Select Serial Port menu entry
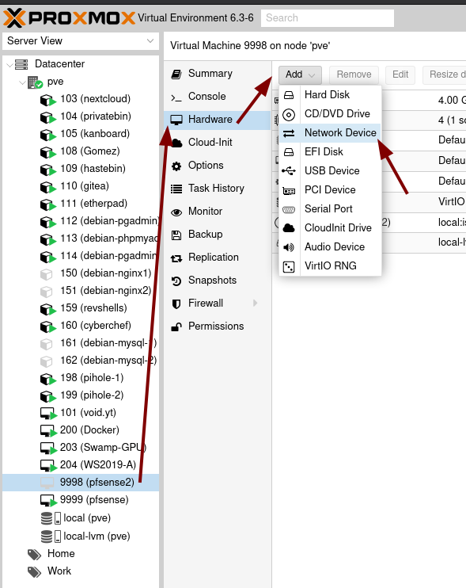This screenshot has height=588, width=466. [x=330, y=209]
